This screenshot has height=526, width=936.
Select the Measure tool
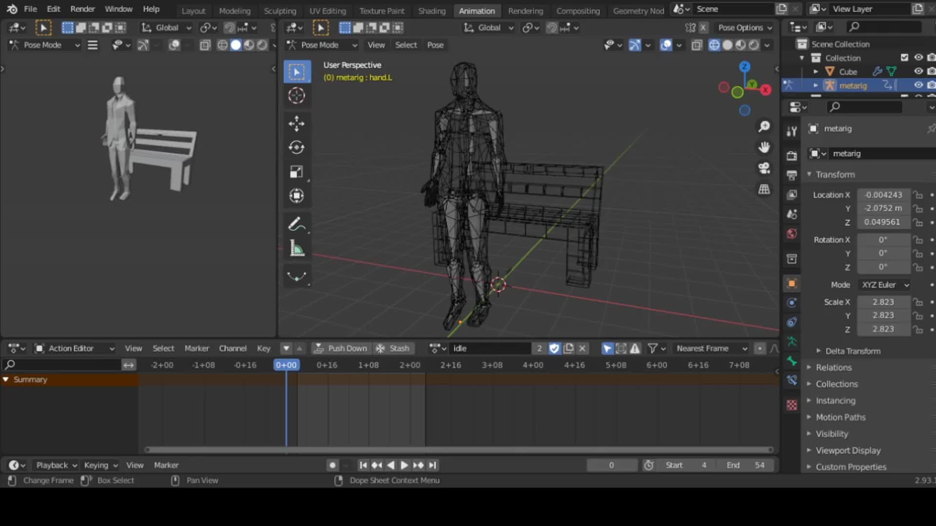(x=296, y=248)
